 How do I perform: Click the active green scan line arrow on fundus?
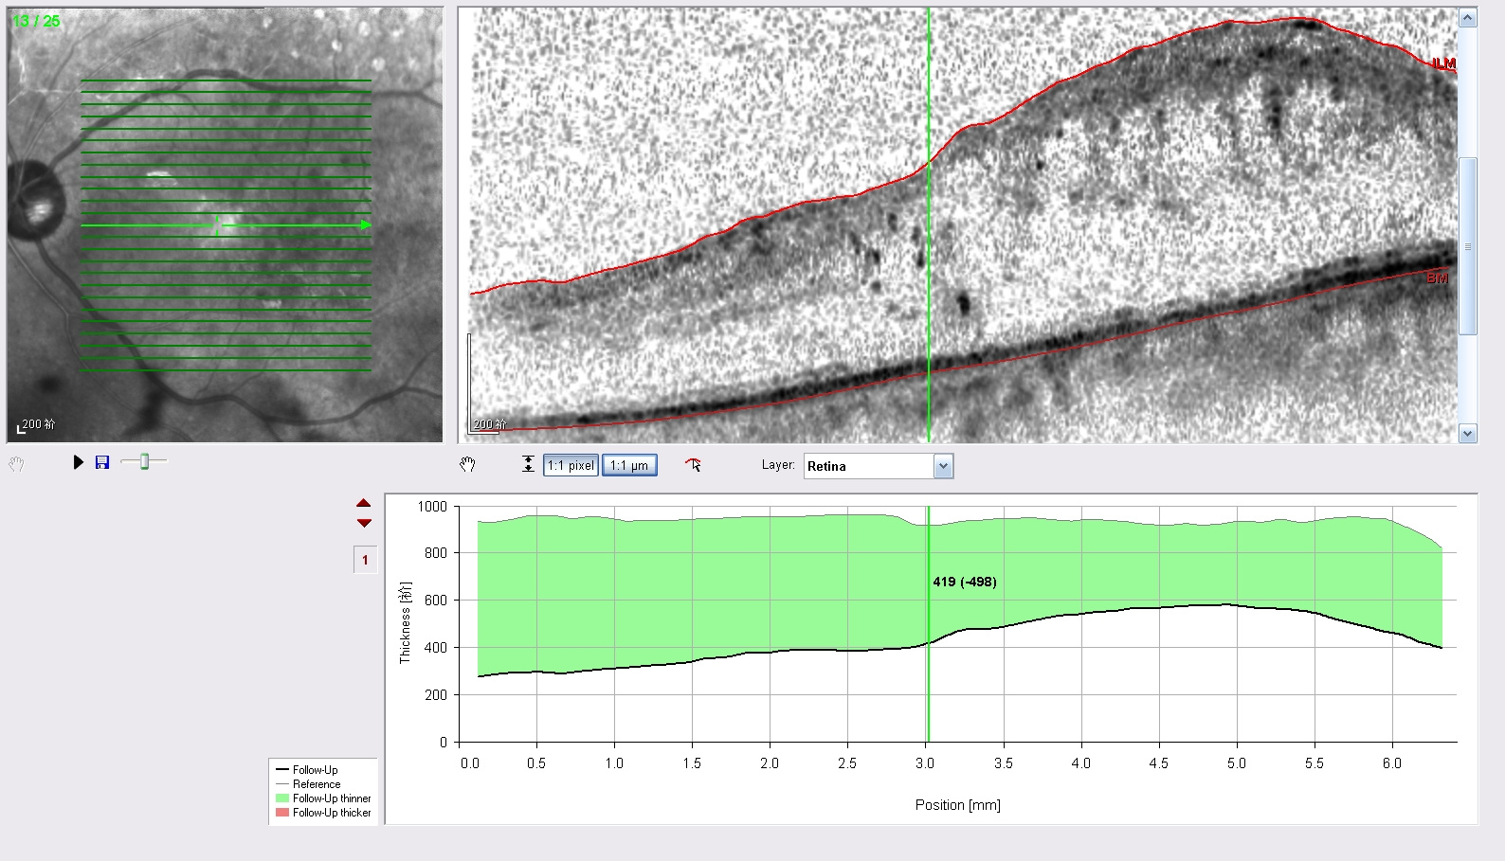(366, 225)
